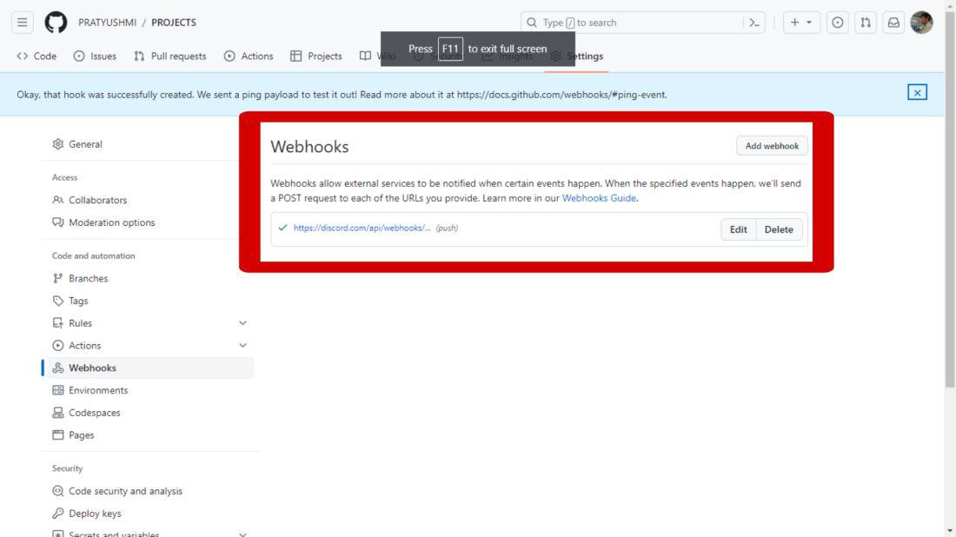Click the codespaces icon in sidebar

tap(58, 413)
